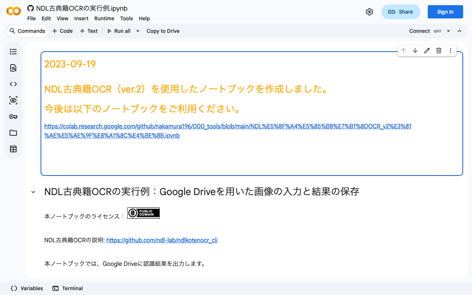Open the Connect options dropdown arrow
This screenshot has height=295, width=472.
click(448, 31)
